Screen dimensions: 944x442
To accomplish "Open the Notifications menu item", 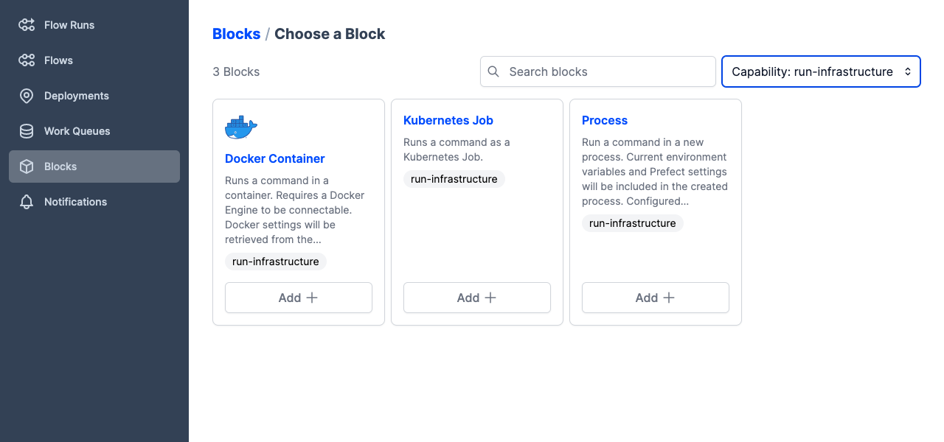I will (75, 202).
